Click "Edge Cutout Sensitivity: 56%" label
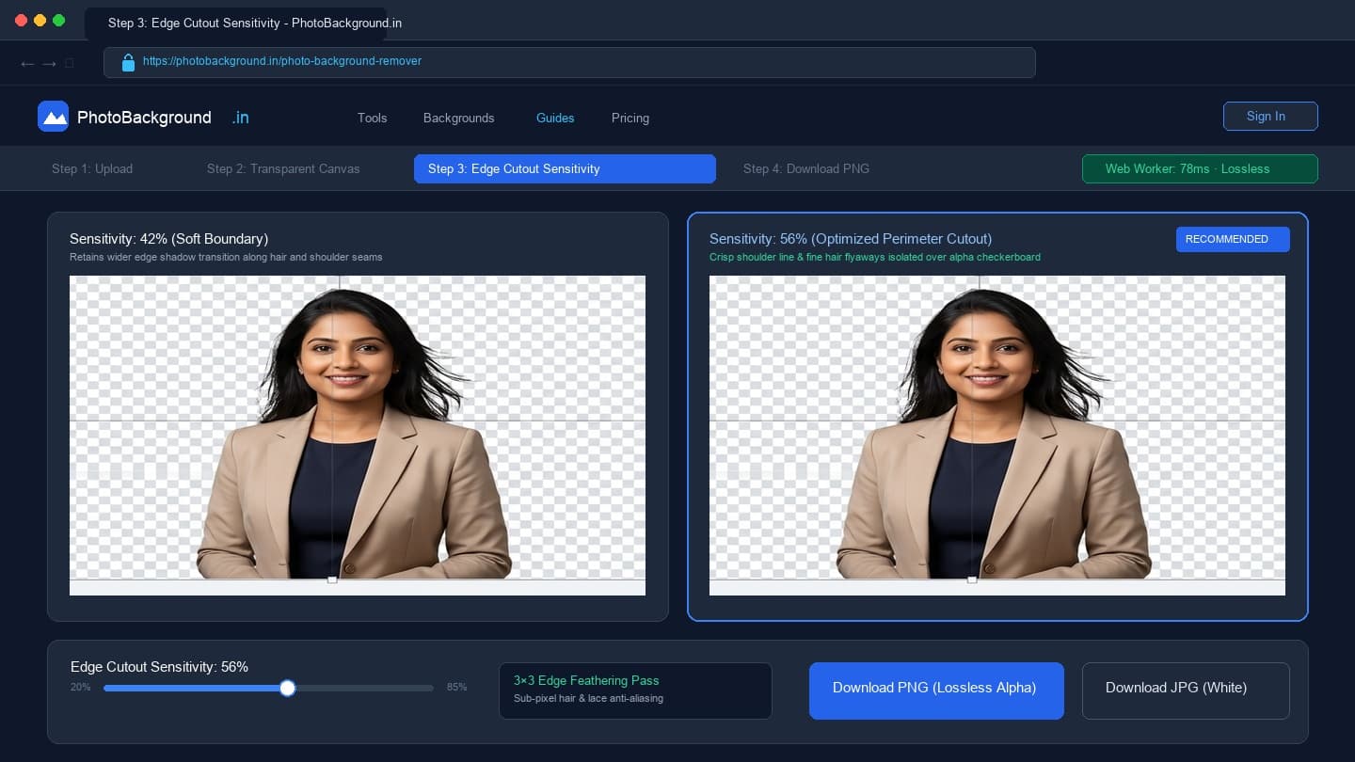The height and width of the screenshot is (762, 1355). click(x=159, y=667)
